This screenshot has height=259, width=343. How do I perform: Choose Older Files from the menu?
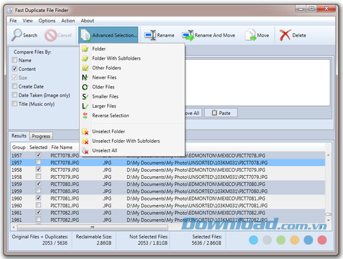133,87
